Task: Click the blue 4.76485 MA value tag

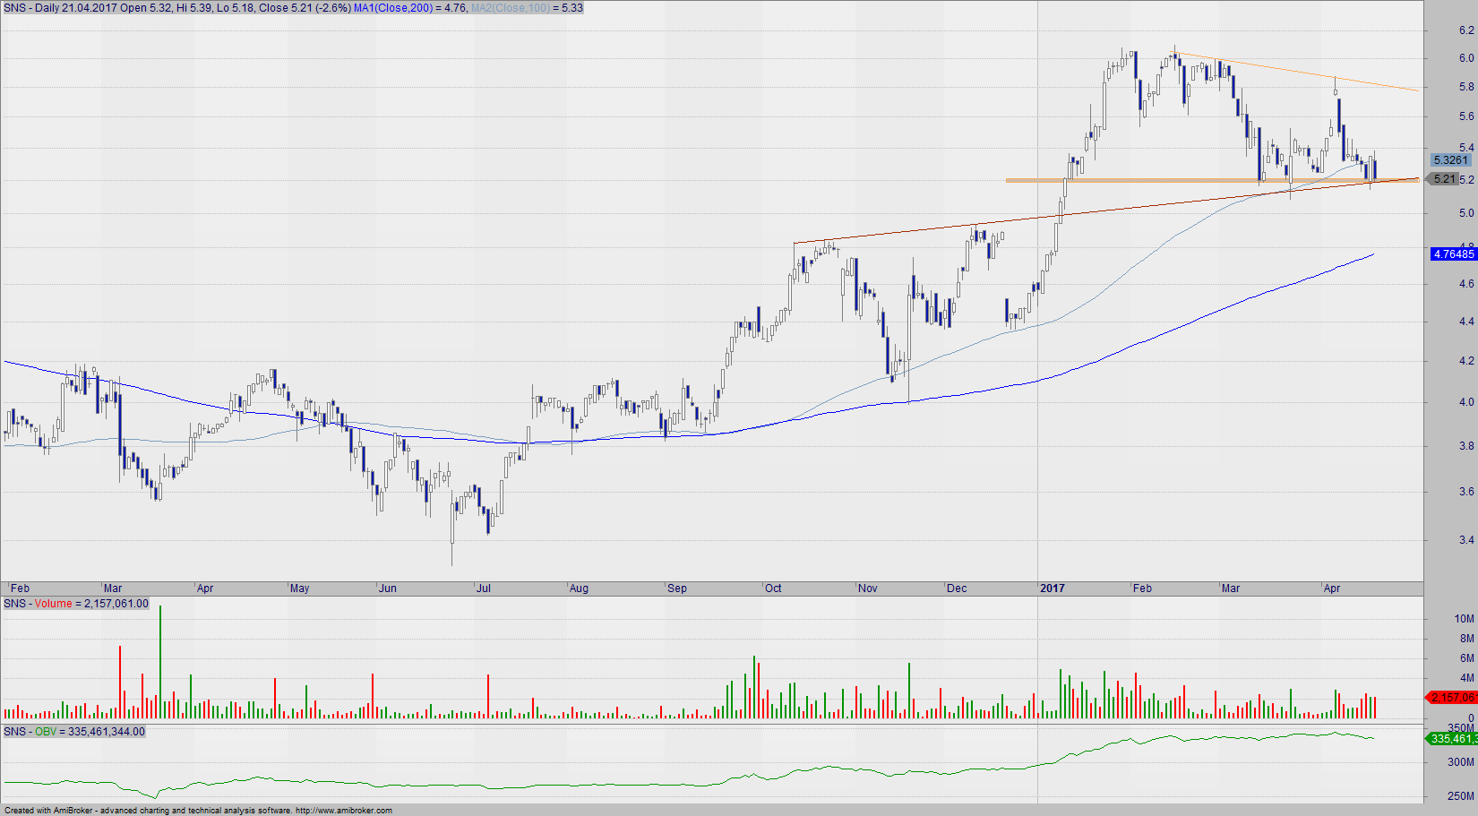Action: click(1453, 254)
